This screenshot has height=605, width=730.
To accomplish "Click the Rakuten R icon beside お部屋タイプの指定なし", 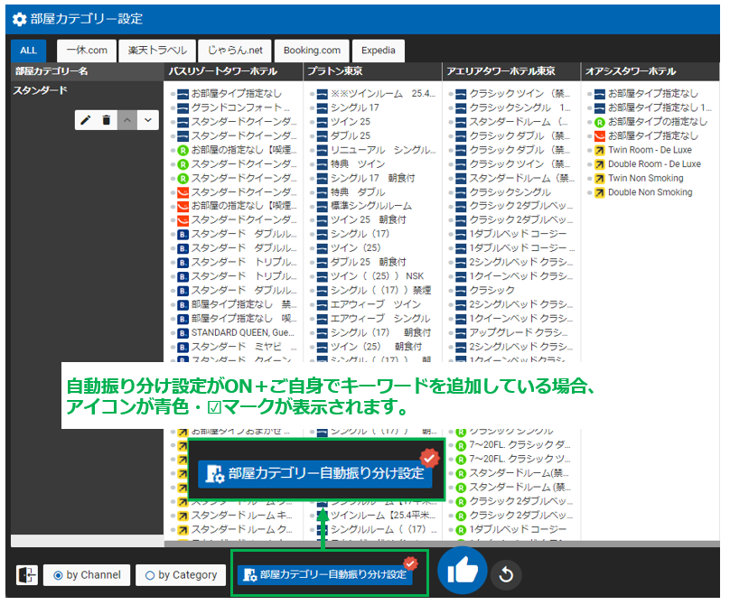I will [597, 122].
